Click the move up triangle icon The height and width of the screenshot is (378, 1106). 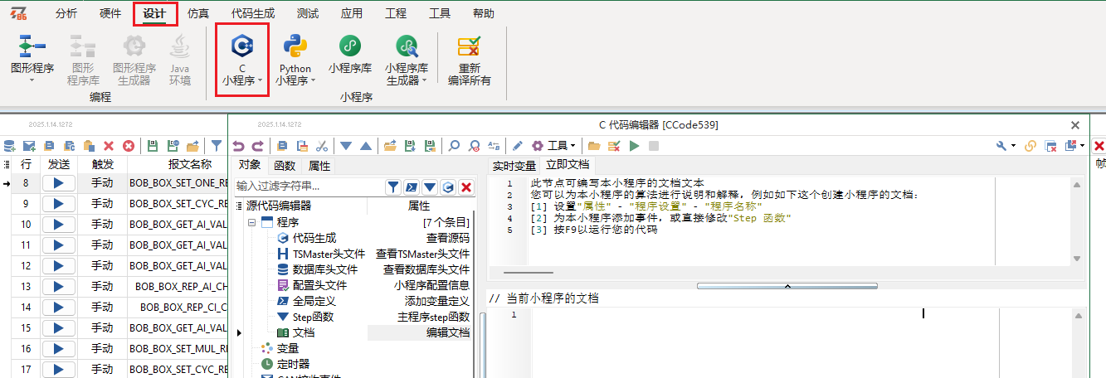(x=366, y=146)
